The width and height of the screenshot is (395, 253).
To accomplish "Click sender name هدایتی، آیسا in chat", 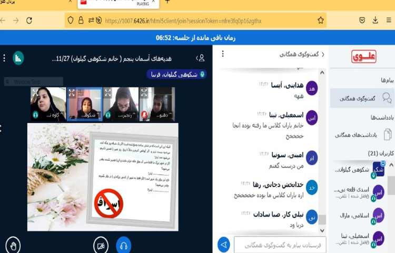I will pyautogui.click(x=287, y=85).
